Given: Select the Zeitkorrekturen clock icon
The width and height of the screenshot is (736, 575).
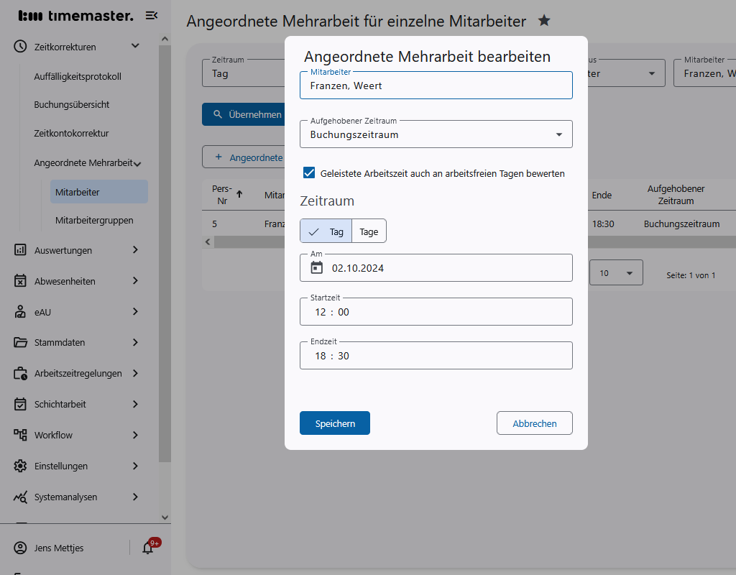Looking at the screenshot, I should [x=18, y=46].
